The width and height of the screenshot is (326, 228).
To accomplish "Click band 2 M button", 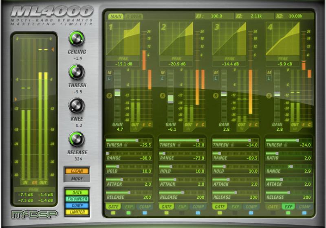I will tap(163, 73).
